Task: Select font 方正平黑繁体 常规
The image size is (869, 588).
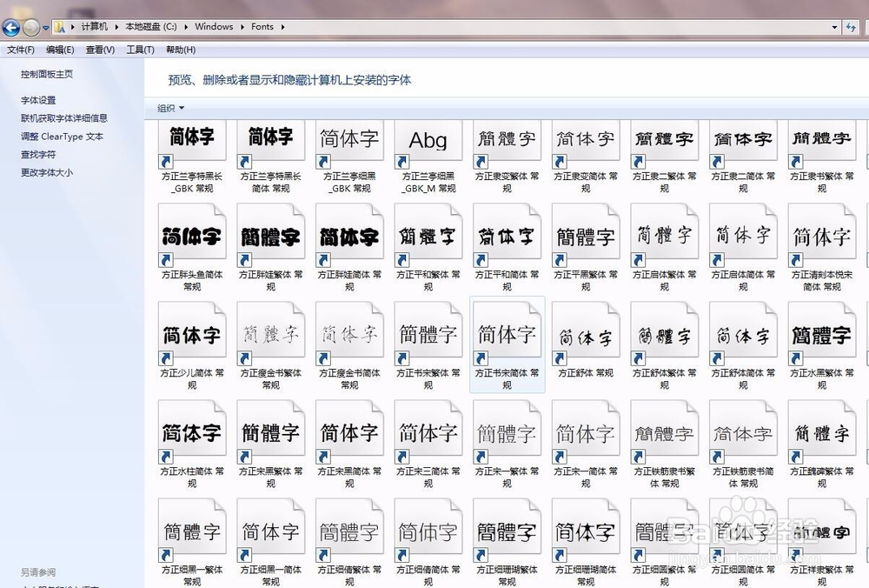Action: [585, 247]
